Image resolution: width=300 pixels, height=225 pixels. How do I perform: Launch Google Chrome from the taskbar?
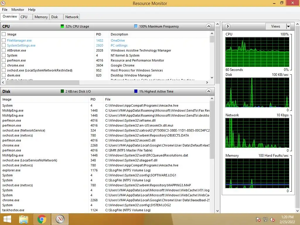pyautogui.click(x=42, y=219)
